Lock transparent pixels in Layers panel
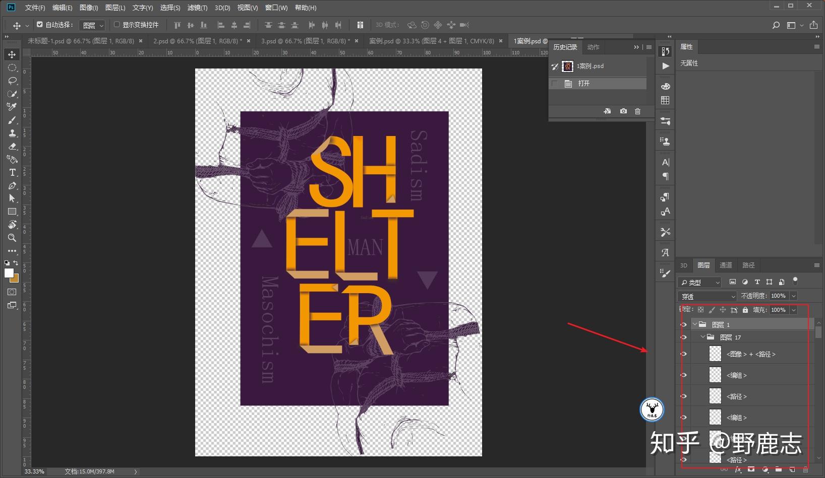This screenshot has width=825, height=478. [700, 310]
